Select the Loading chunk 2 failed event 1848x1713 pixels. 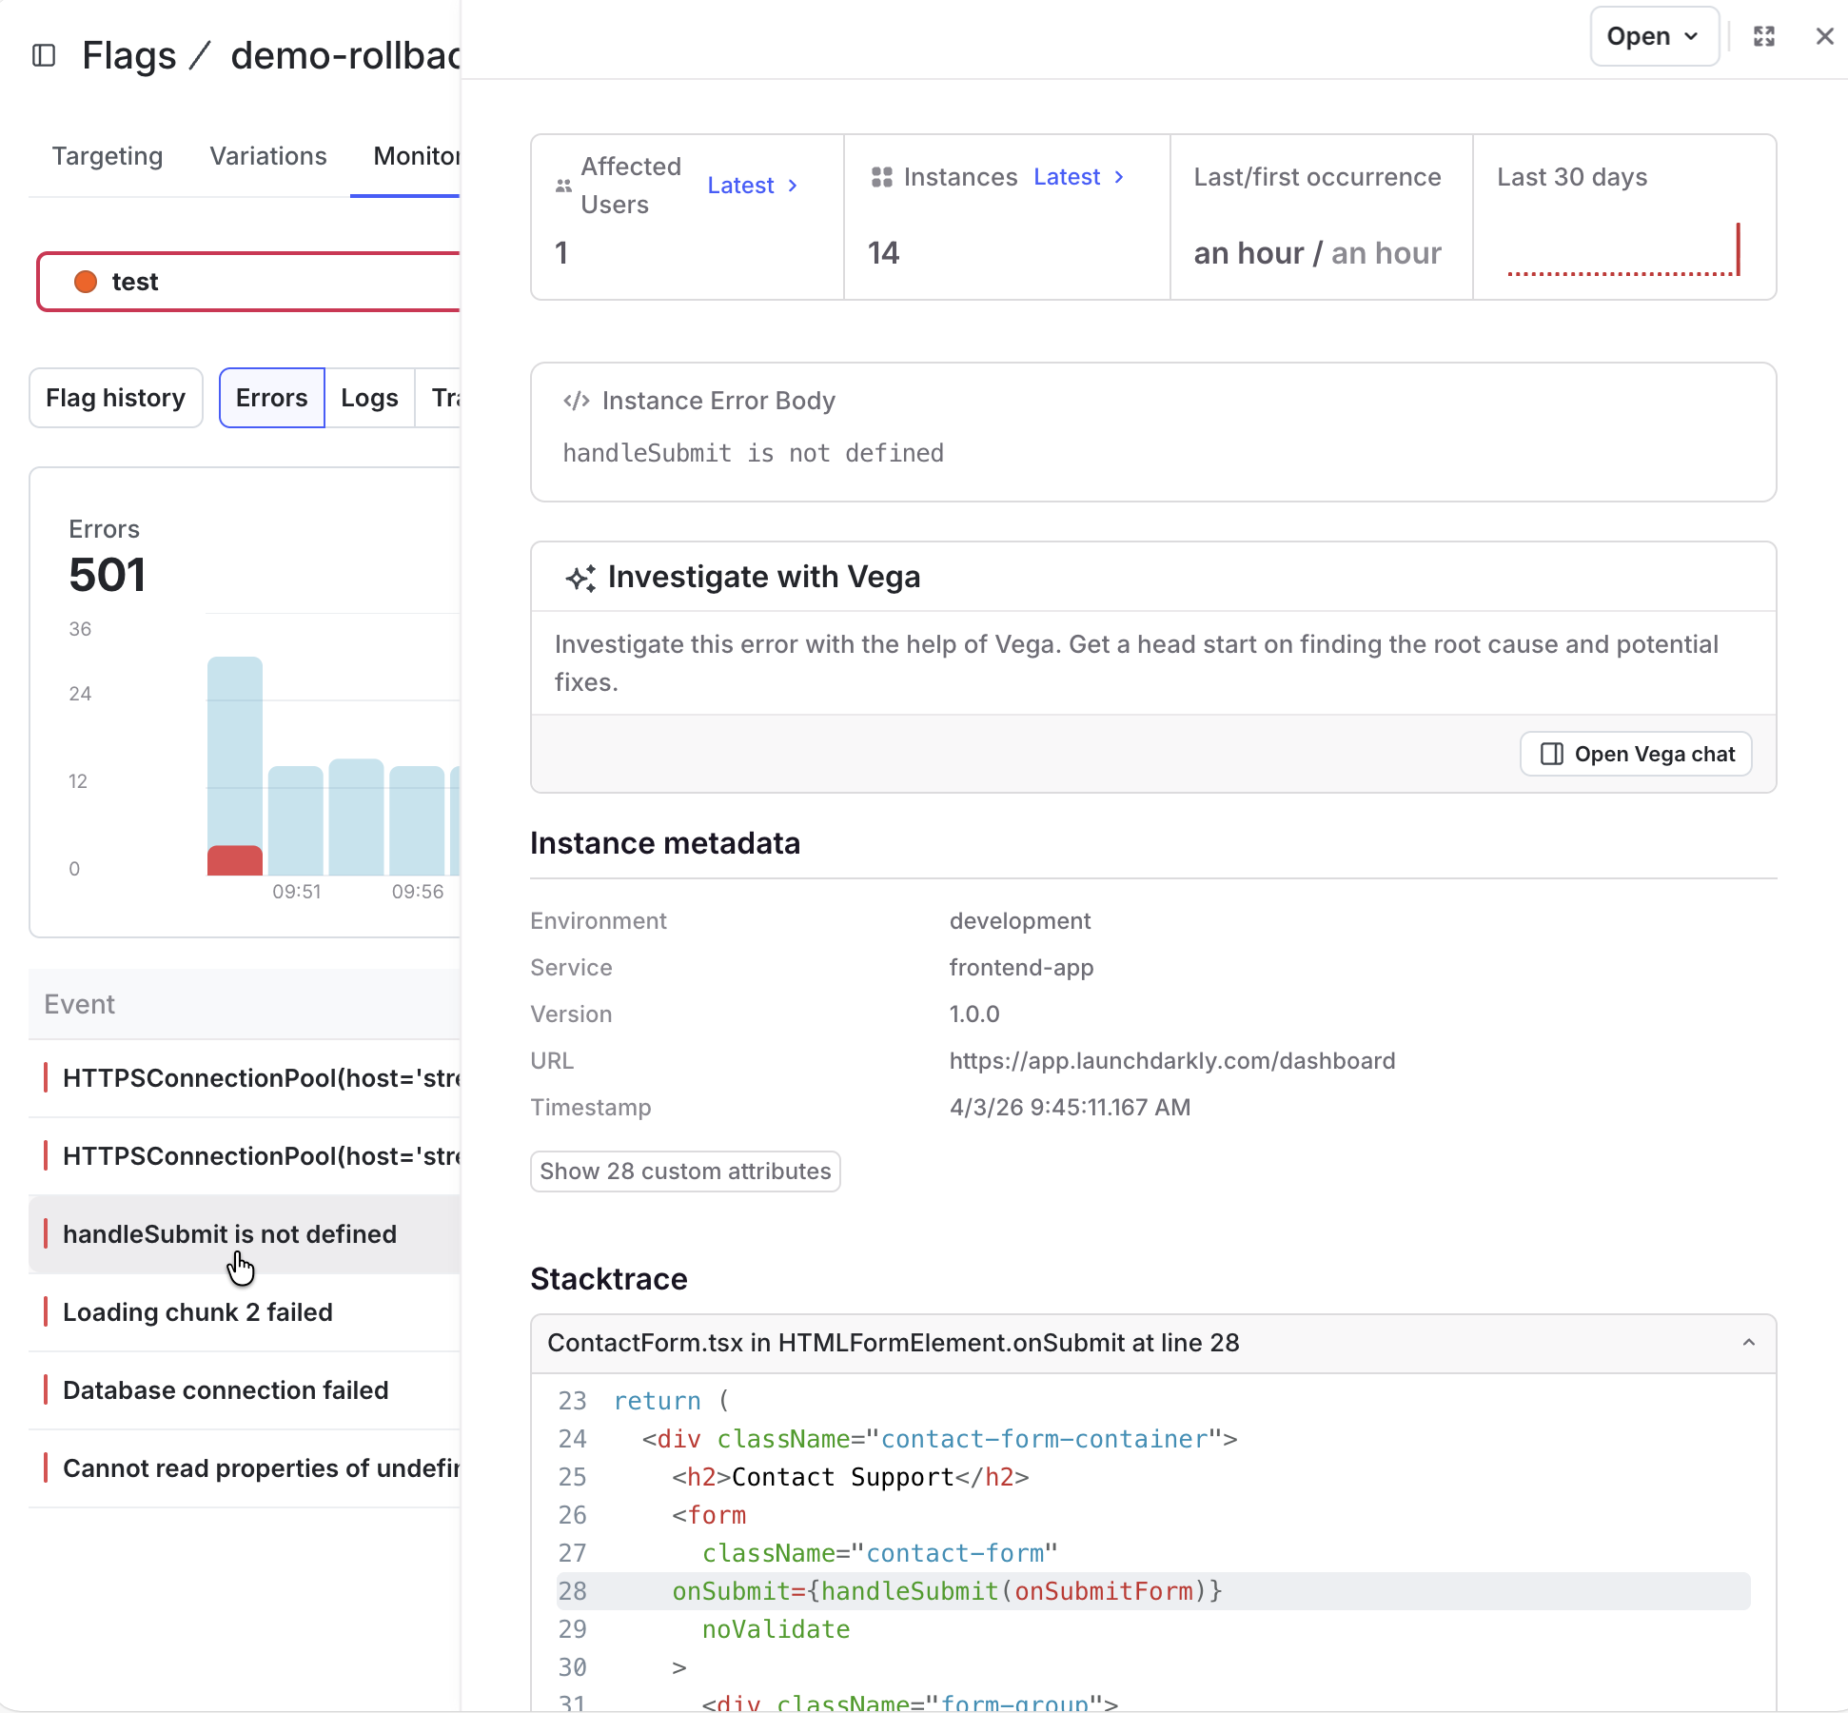pyautogui.click(x=198, y=1312)
